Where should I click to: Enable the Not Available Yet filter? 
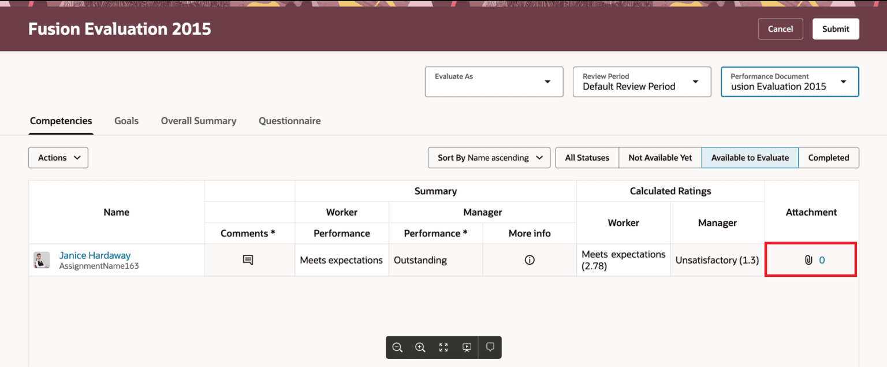[660, 157]
